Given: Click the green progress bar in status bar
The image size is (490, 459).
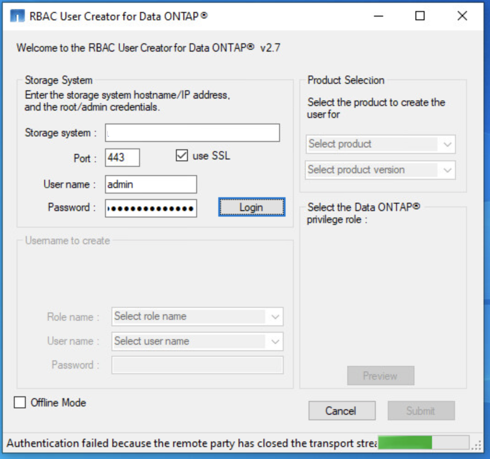Looking at the screenshot, I should click(423, 442).
